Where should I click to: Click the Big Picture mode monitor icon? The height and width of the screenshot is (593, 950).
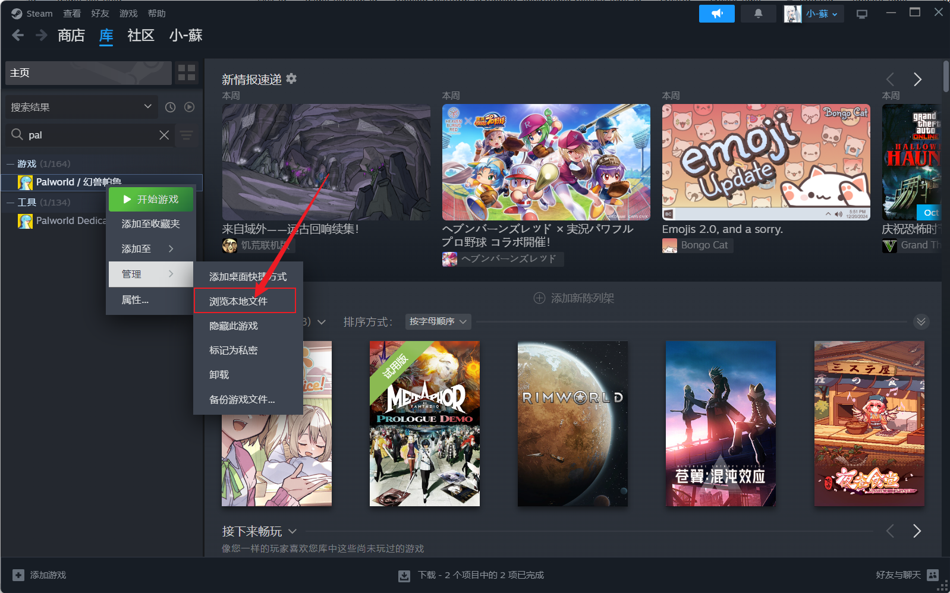[x=861, y=14]
